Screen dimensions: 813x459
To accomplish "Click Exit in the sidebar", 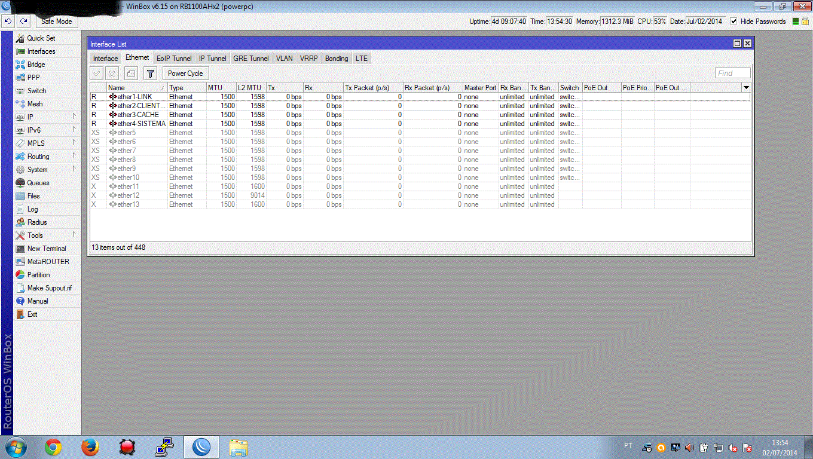I will [x=47, y=314].
